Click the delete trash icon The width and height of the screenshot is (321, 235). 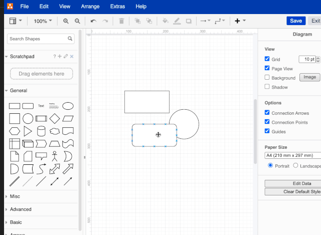121,21
